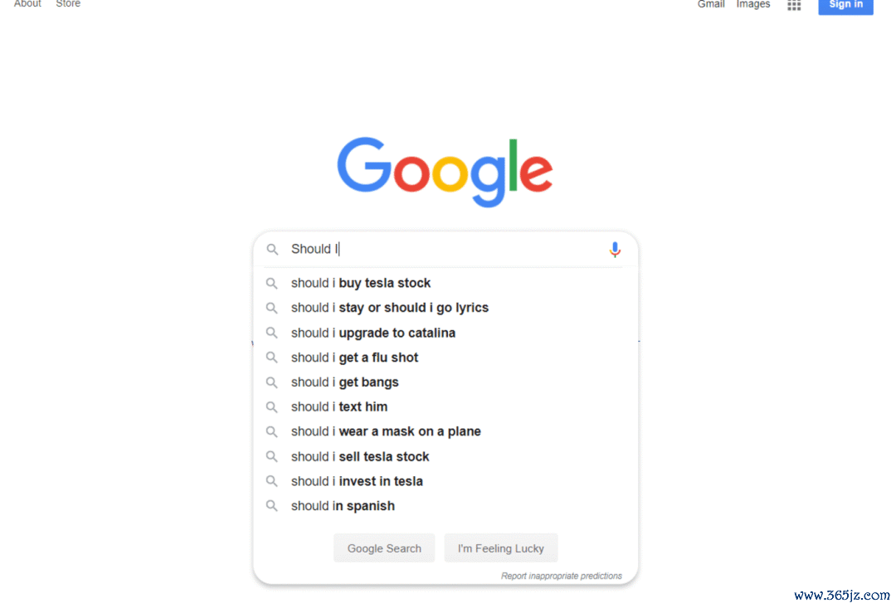Click search icon beside 'buy tesla stock'
This screenshot has width=896, height=608.
coord(272,284)
